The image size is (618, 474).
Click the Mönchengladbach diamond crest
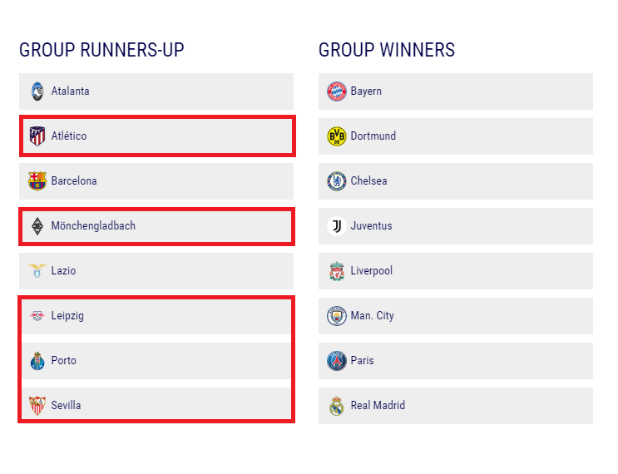[37, 226]
